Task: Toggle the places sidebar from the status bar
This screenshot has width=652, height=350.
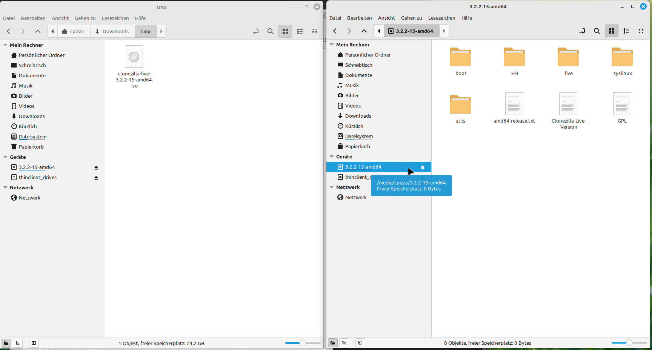Action: [x=6, y=343]
